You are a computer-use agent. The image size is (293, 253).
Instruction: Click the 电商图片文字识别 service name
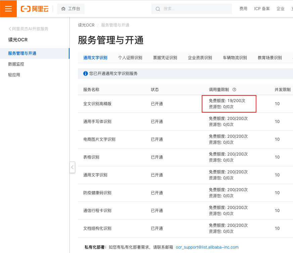click(99, 139)
